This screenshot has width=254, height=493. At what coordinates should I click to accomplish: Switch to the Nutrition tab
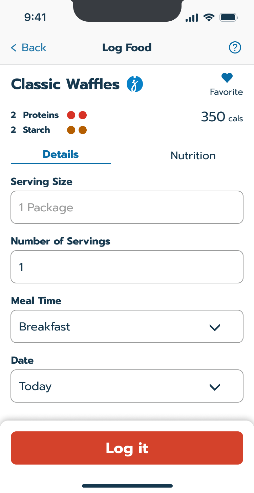pyautogui.click(x=193, y=155)
